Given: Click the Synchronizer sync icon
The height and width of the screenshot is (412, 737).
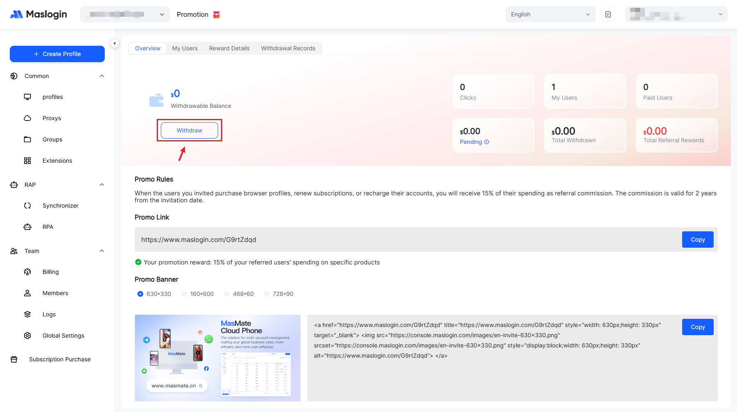Looking at the screenshot, I should tap(27, 206).
